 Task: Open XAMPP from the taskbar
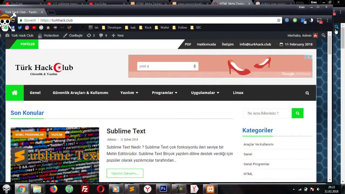coord(210,189)
